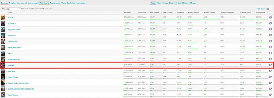The image size is (274, 98).
Task: Click the Just Chatting box art thumbnail
Action: coord(3,41)
